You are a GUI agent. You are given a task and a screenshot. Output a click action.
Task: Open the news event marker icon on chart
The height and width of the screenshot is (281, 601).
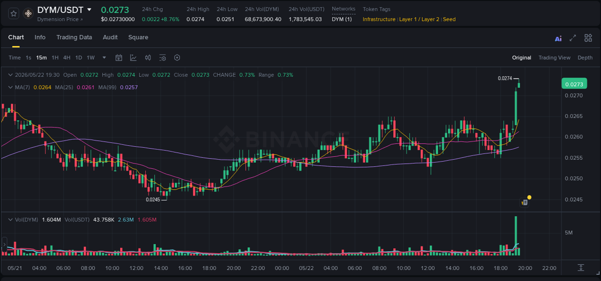[x=525, y=202]
